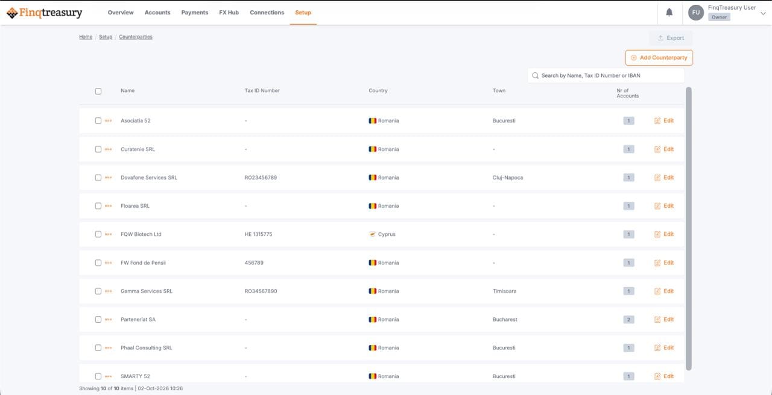Follow the Home breadcrumb link
The image size is (772, 395).
(x=86, y=37)
